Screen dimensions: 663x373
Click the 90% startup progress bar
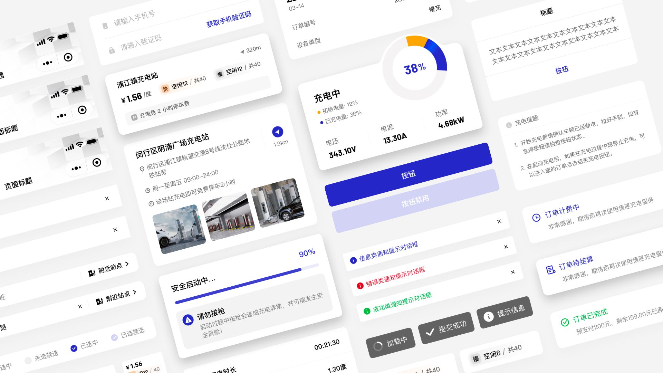click(247, 285)
